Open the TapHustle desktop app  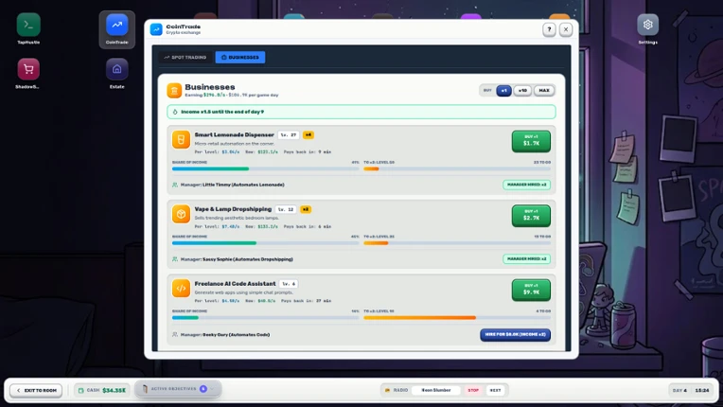pyautogui.click(x=28, y=25)
